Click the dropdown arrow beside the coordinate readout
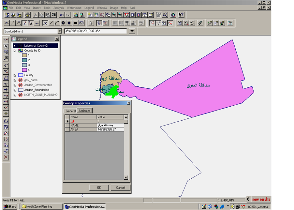Viewport: 294px width, 210px height. [132, 31]
